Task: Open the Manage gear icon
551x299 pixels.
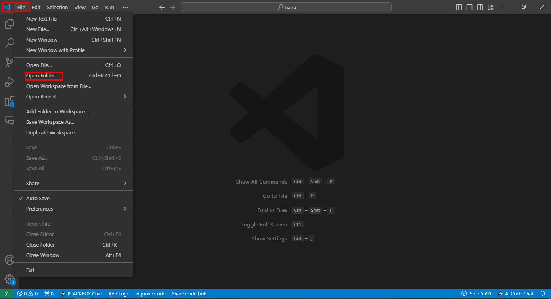Action: click(x=9, y=279)
